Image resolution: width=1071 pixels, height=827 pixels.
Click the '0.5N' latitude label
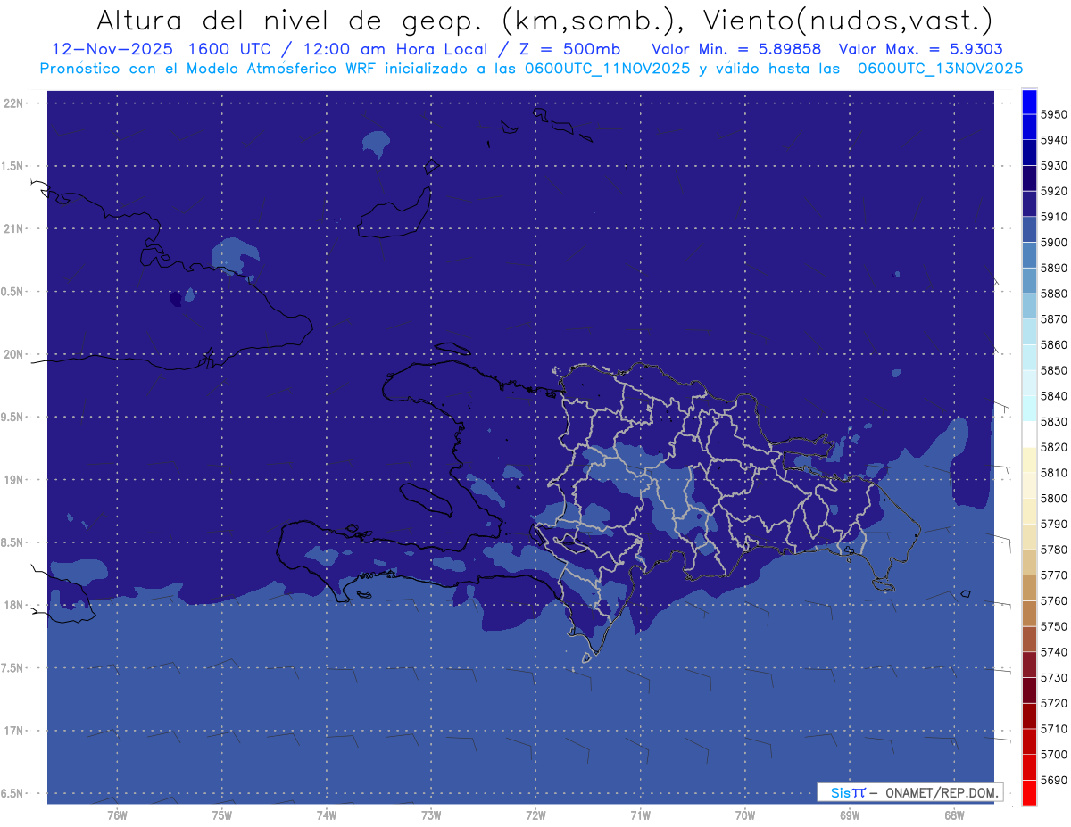coord(12,292)
